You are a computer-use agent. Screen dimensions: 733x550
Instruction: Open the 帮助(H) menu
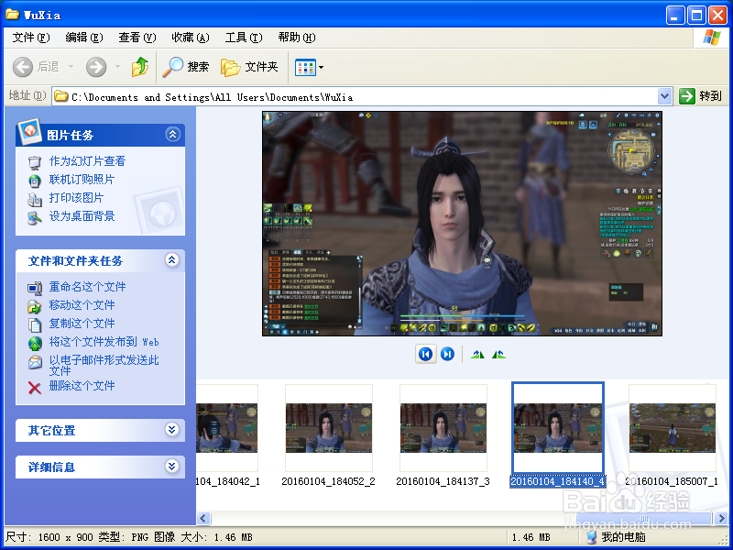(x=296, y=38)
